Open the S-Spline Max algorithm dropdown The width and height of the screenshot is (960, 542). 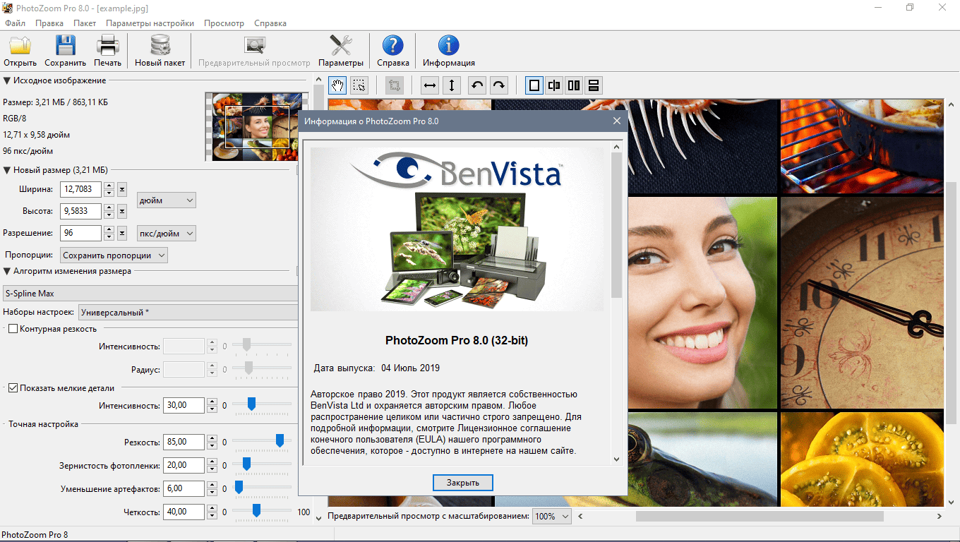click(150, 293)
